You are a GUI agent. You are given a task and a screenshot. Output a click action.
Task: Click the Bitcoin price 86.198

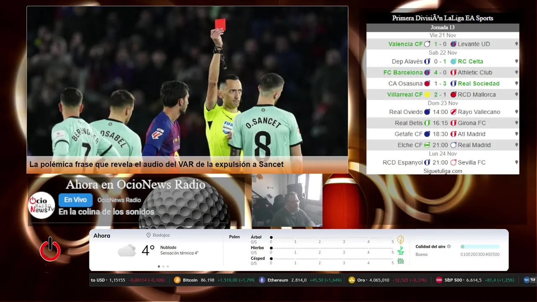pos(208,280)
